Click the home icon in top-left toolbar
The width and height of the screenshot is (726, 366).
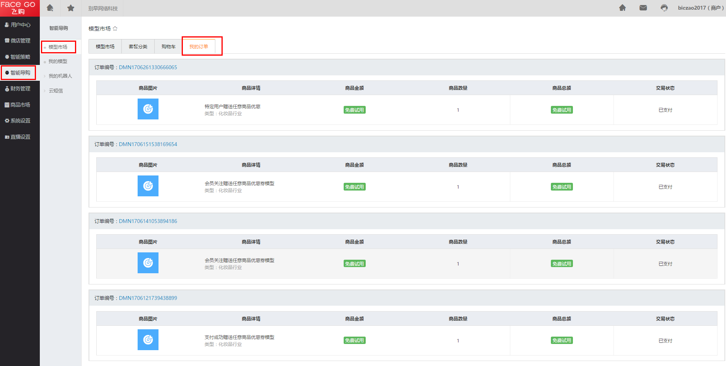(x=50, y=8)
